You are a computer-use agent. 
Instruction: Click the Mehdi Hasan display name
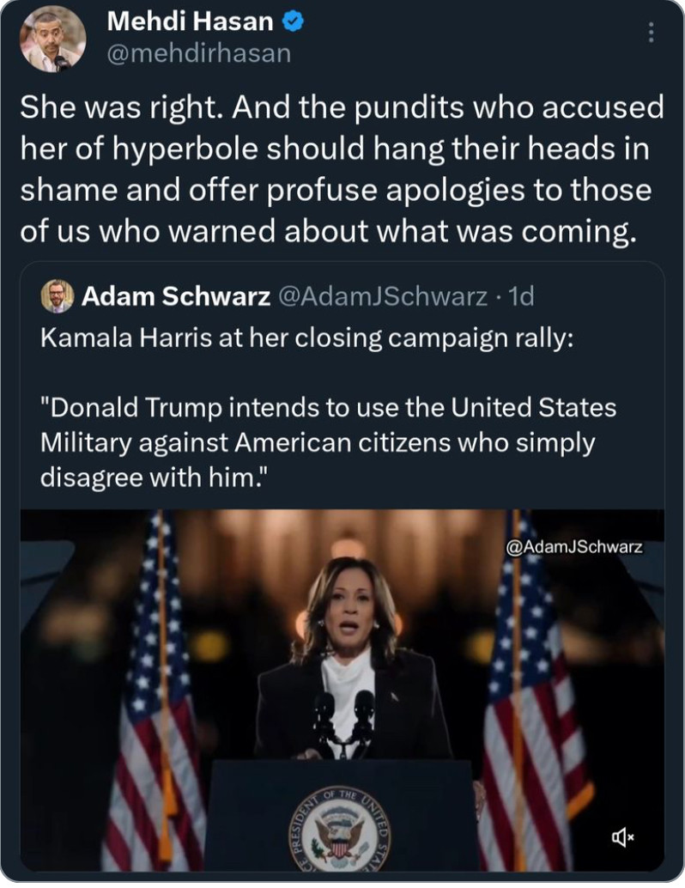[x=191, y=21]
